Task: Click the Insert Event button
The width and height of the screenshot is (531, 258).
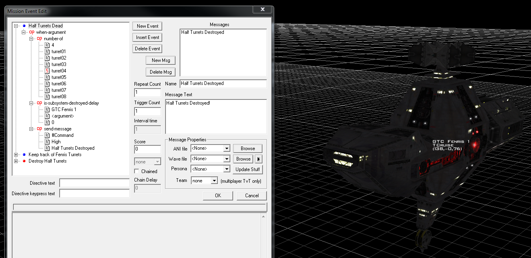Action: click(148, 37)
